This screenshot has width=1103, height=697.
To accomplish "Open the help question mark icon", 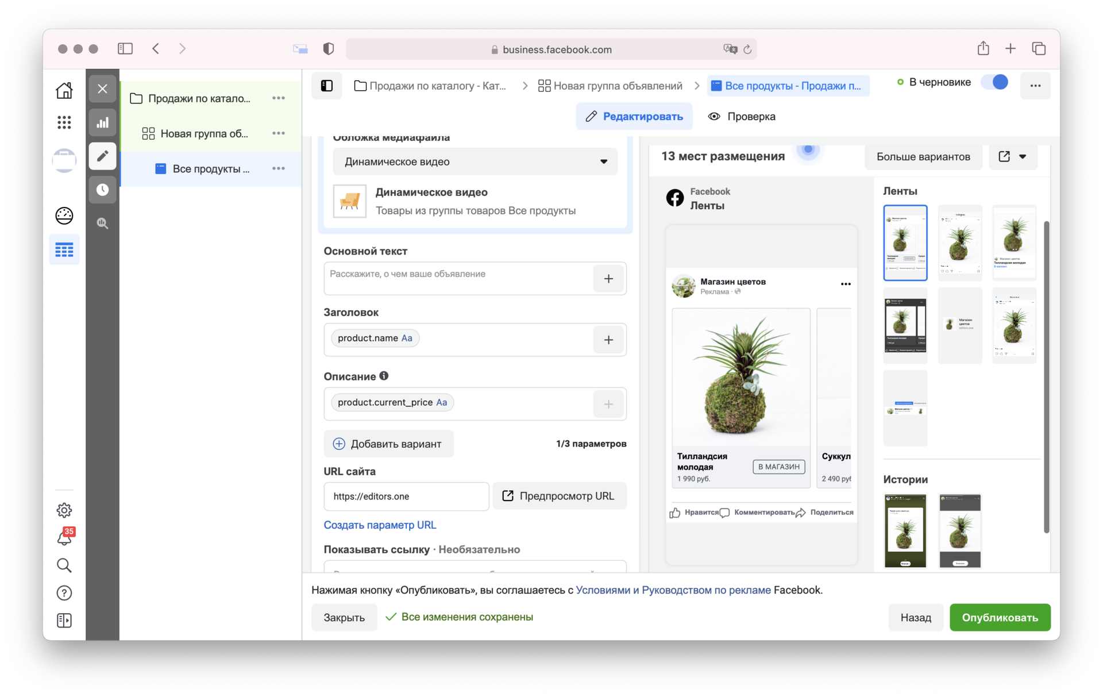I will 64,593.
